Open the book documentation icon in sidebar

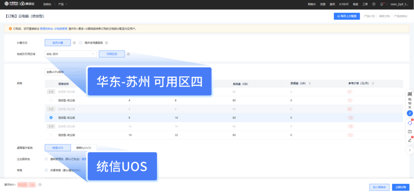pos(410,131)
